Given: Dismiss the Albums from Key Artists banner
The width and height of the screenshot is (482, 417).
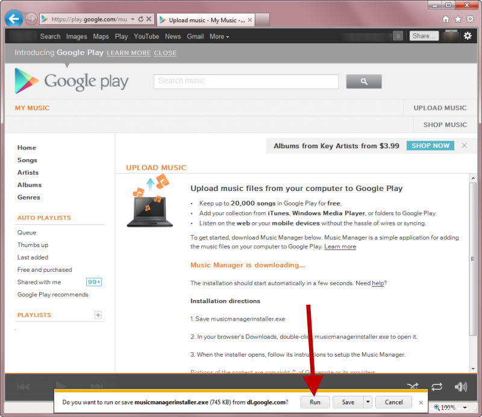Looking at the screenshot, I should tap(464, 145).
